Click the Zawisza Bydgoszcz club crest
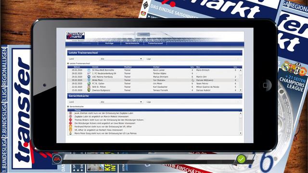 pos(89,90)
